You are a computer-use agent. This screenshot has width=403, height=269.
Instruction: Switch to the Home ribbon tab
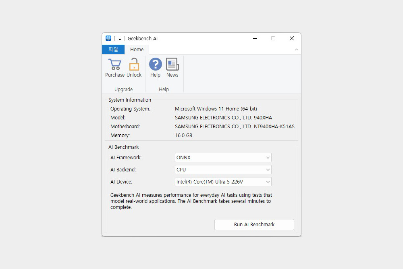pos(137,49)
